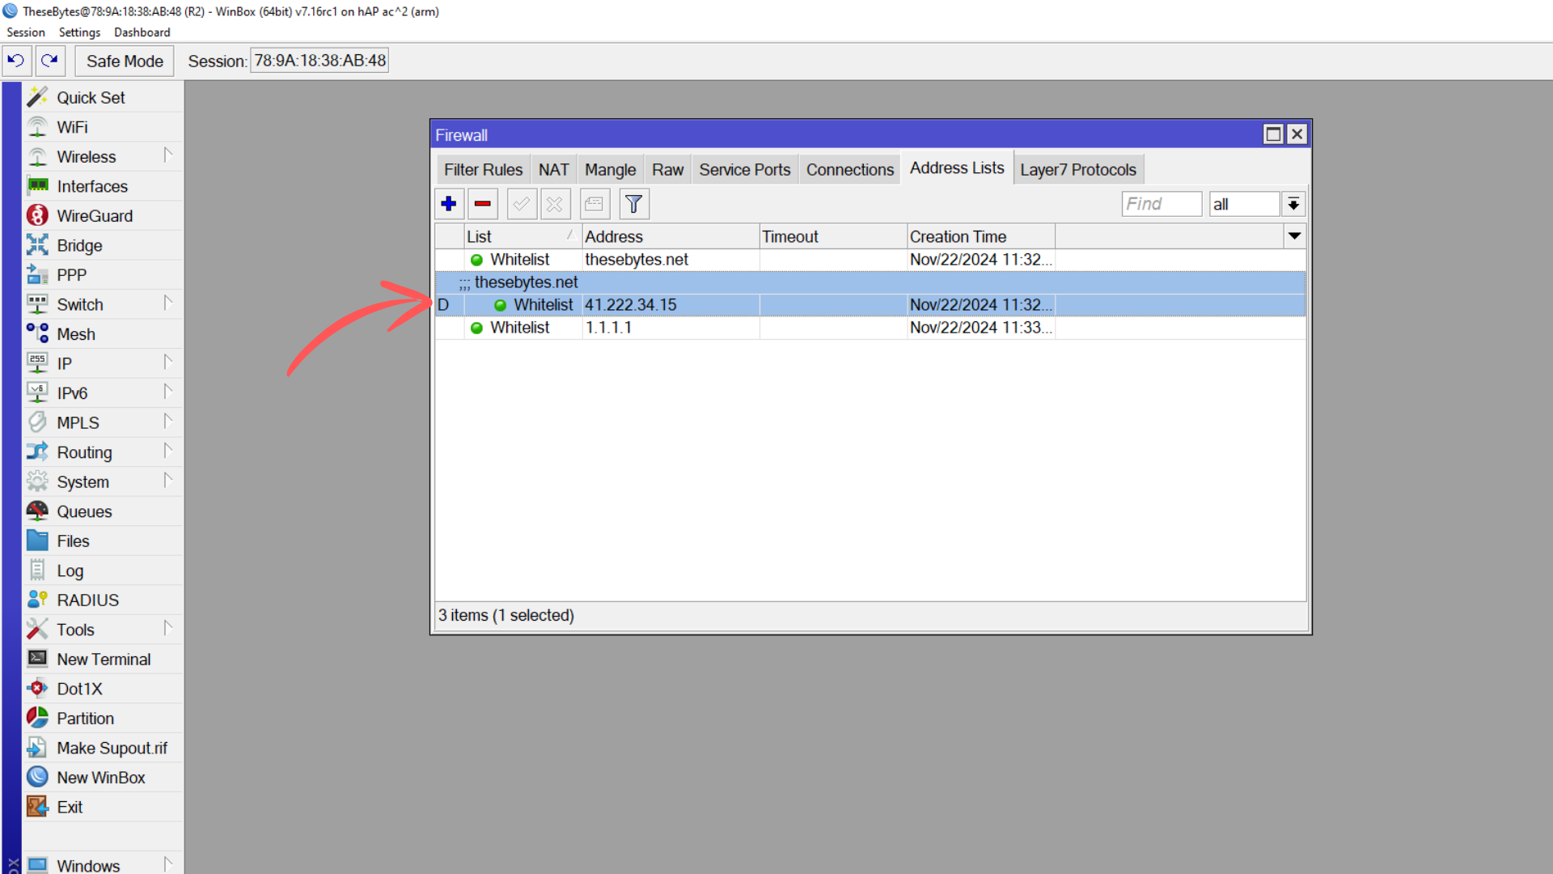
Task: Disable the selected address list entry
Action: point(556,203)
